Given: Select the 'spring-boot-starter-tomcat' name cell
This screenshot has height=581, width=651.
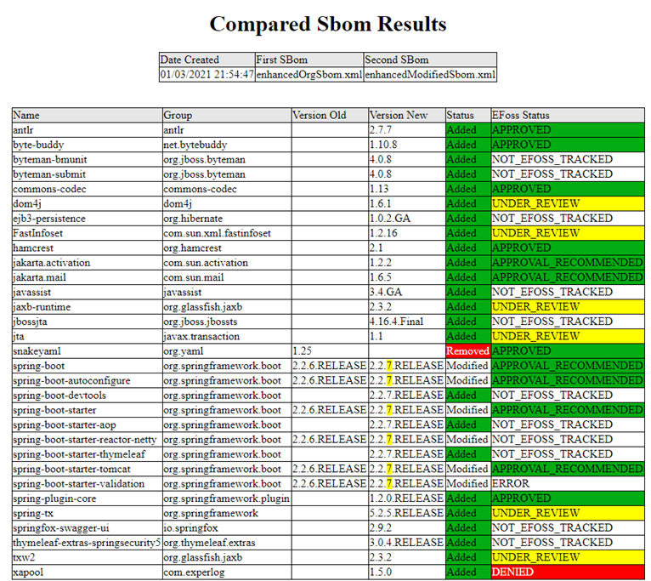Looking at the screenshot, I should 88,470.
